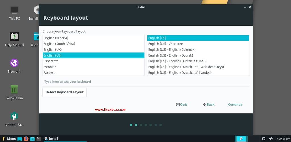Select English (South Africa) layout
291x142 pixels.
click(x=93, y=44)
